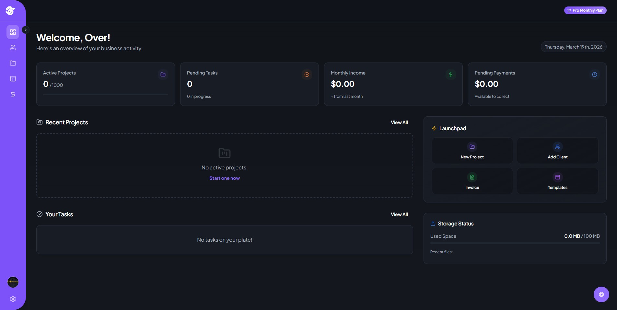Open Templates tile in Launchpad
The width and height of the screenshot is (617, 310).
[x=558, y=181]
